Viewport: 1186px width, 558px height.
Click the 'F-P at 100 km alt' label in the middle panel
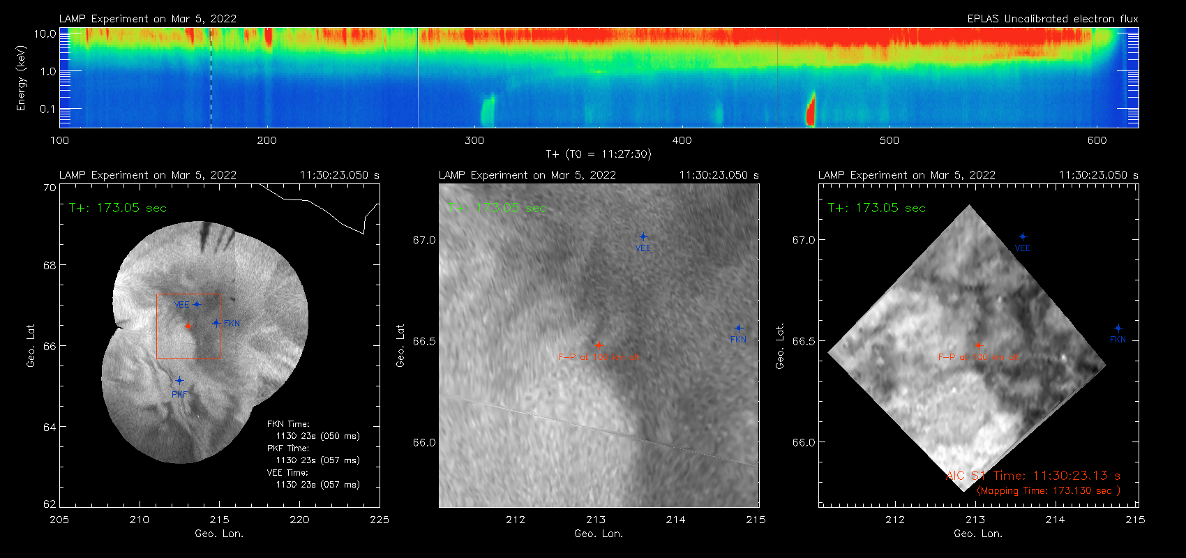599,357
